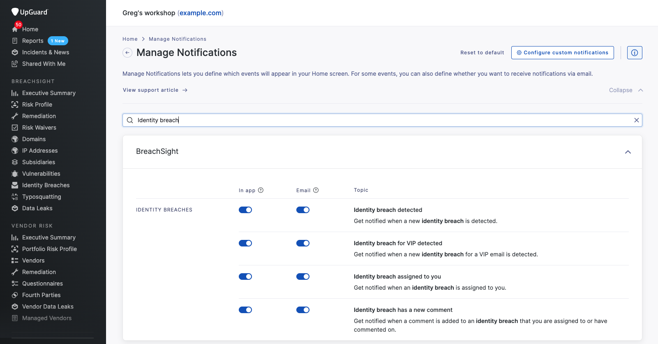Click the Shared With Me icon
Image resolution: width=658 pixels, height=344 pixels.
point(15,64)
